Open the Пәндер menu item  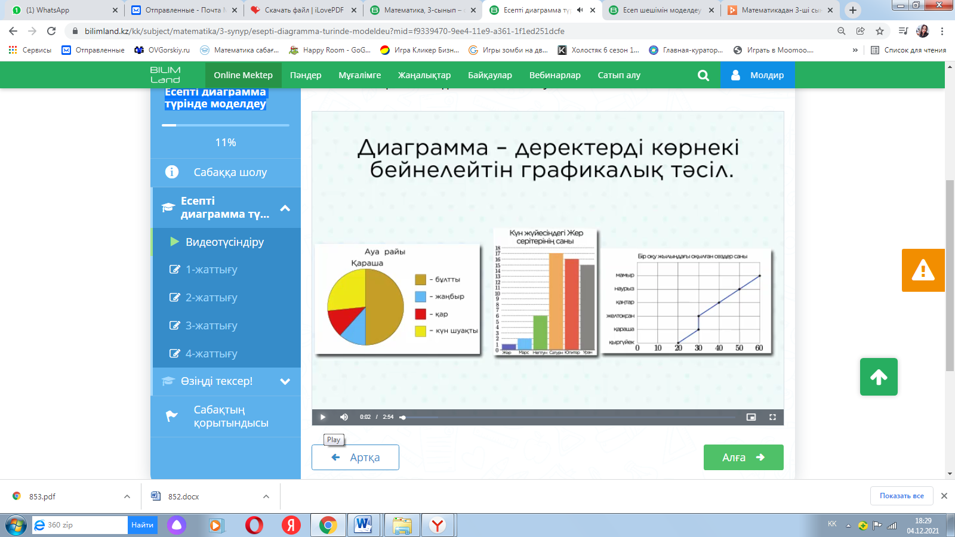point(306,75)
